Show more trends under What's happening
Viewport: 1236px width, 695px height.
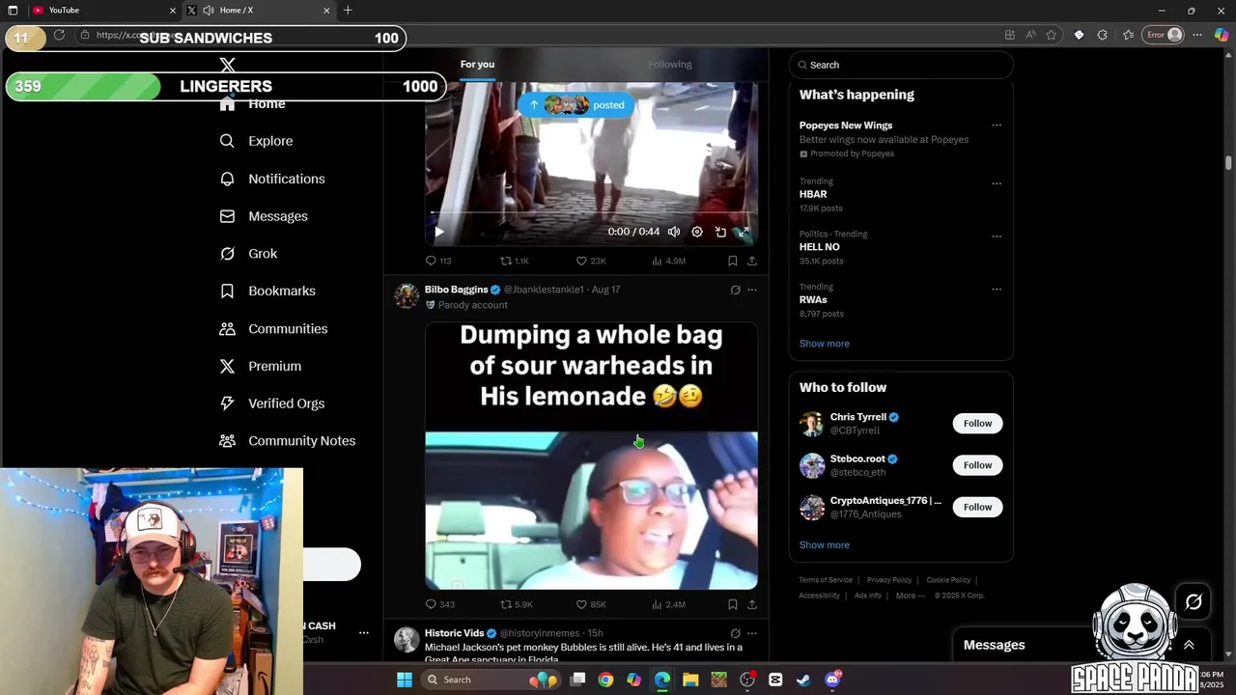[x=825, y=344]
